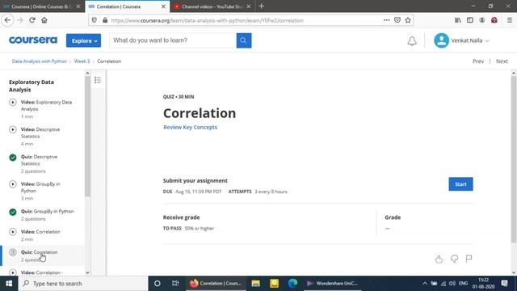Viewport: 517px width, 291px height.
Task: Open the notifications bell
Action: click(x=412, y=41)
